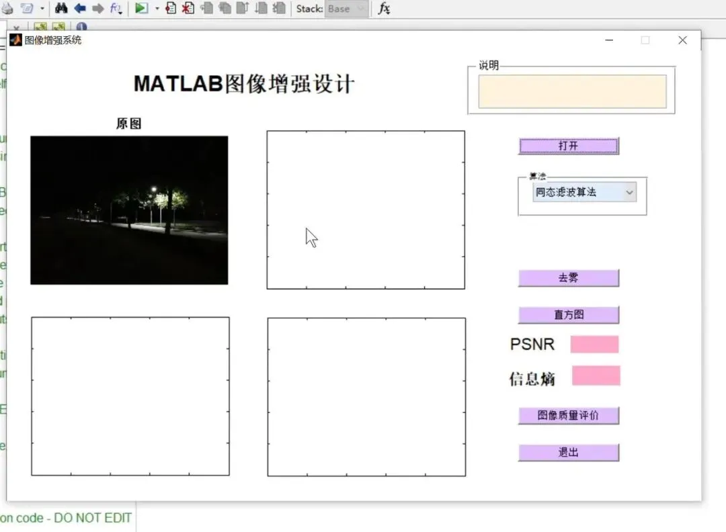The width and height of the screenshot is (726, 532).
Task: Click the pink 信息熵 entropy value field
Action: pos(596,375)
